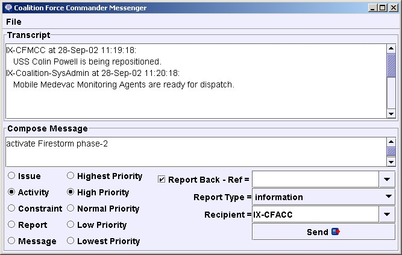Choose the Lowest Priority option
Screen dimensions: 402x255
coord(71,241)
